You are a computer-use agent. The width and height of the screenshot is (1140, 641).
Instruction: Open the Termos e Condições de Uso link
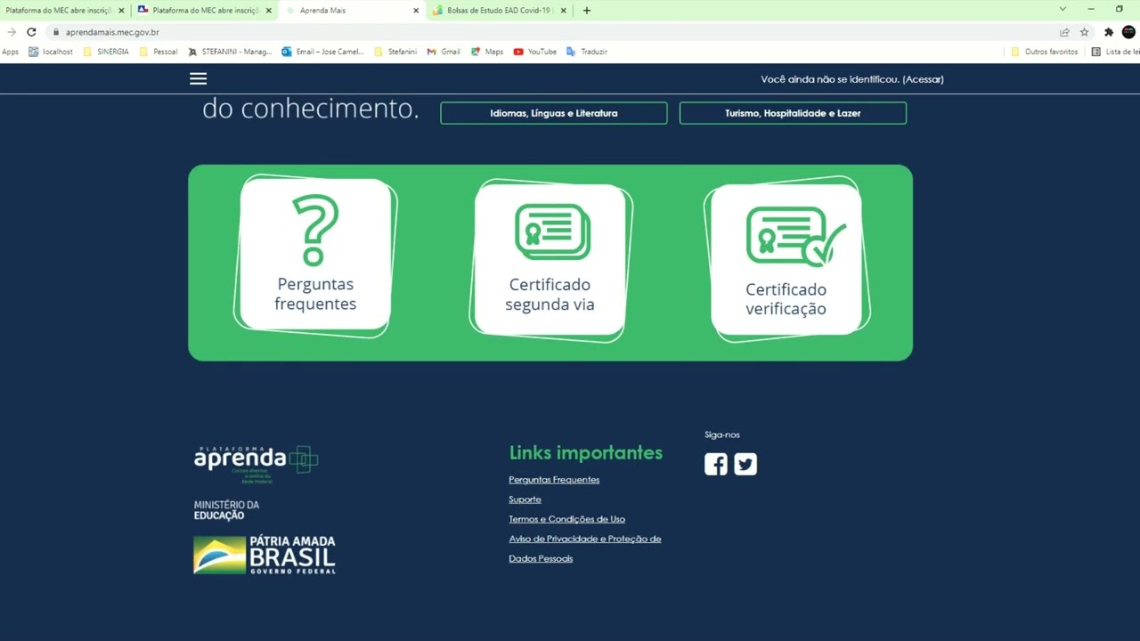(x=566, y=519)
